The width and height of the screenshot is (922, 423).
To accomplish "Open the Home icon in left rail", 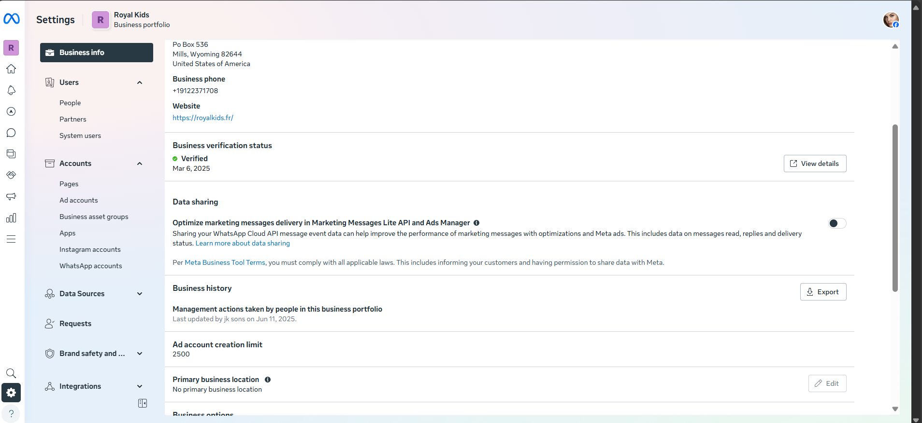I will tap(11, 69).
